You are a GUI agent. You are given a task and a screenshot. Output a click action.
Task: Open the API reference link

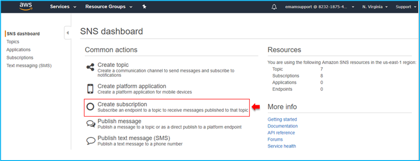tap(281, 133)
